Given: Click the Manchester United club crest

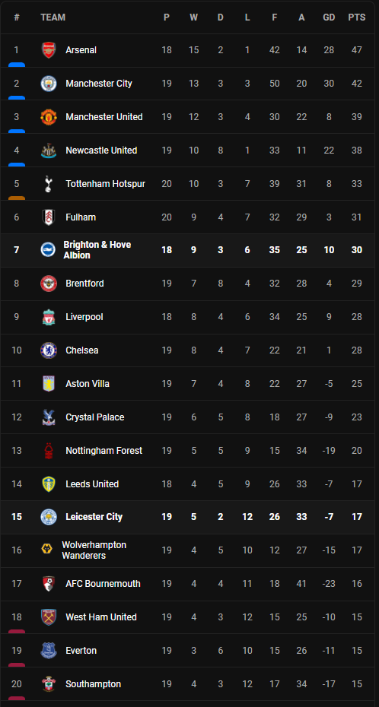Looking at the screenshot, I should click(48, 117).
